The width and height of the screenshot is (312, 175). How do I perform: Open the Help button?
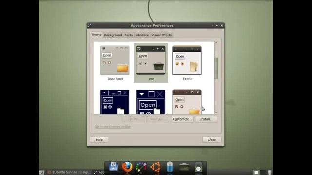[x=99, y=140]
